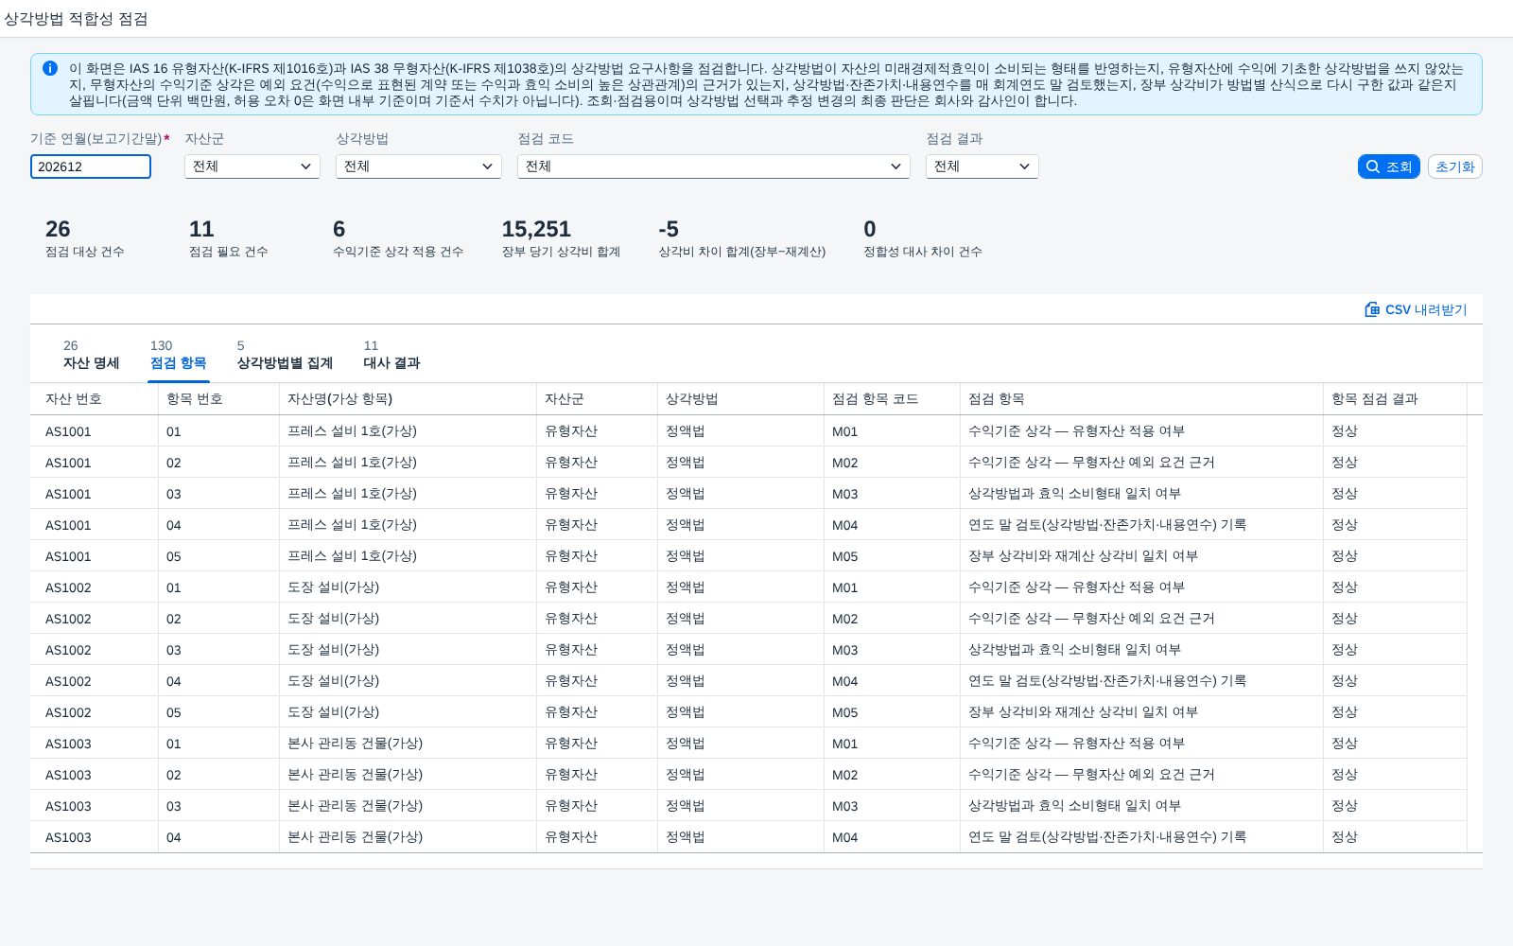1513x946 pixels.
Task: Click the 항목 번호 column header
Action: pos(219,399)
